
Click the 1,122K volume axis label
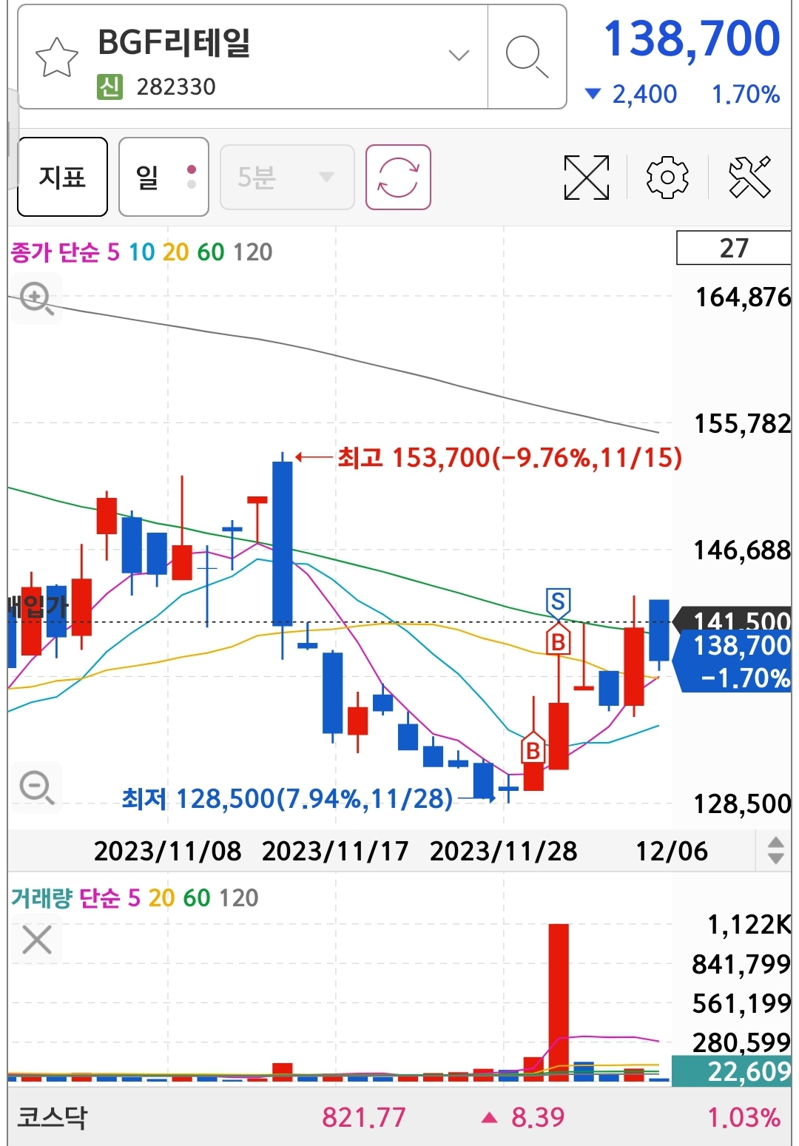pyautogui.click(x=749, y=925)
